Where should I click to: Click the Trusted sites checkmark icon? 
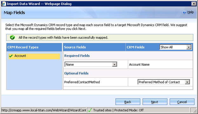pos(90,110)
